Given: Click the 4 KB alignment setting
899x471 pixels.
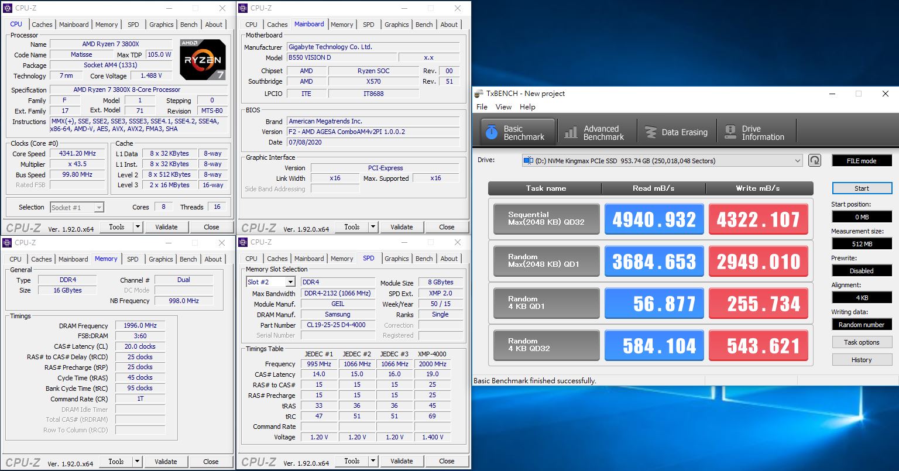Looking at the screenshot, I should pyautogui.click(x=862, y=298).
